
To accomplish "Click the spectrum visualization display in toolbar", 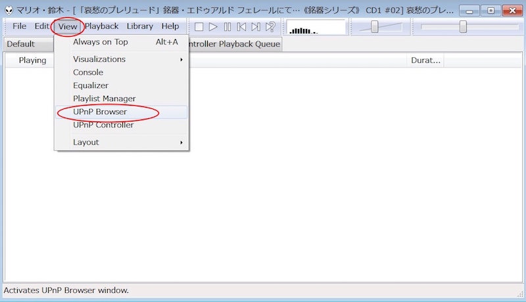I will (x=316, y=27).
